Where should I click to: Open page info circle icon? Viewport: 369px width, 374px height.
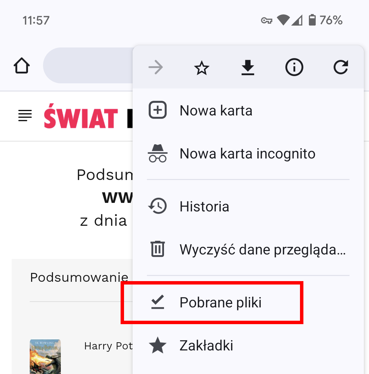click(294, 67)
